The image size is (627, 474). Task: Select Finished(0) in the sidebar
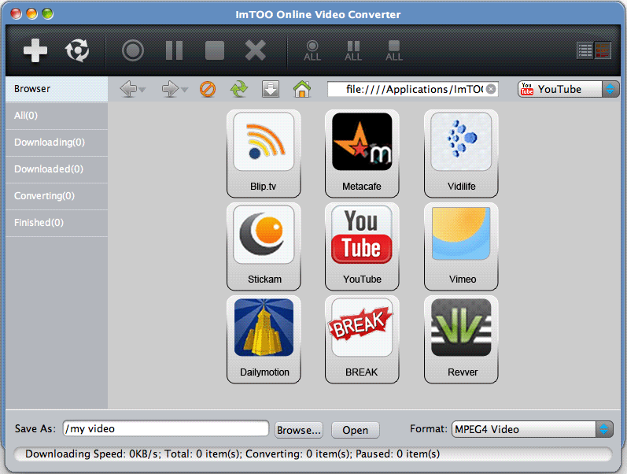click(57, 223)
